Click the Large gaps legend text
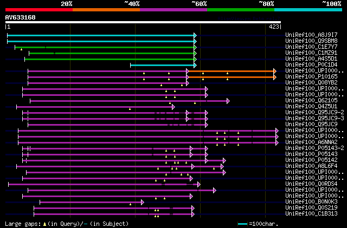The height and width of the screenshot is (228, 347). pyautogui.click(x=23, y=224)
